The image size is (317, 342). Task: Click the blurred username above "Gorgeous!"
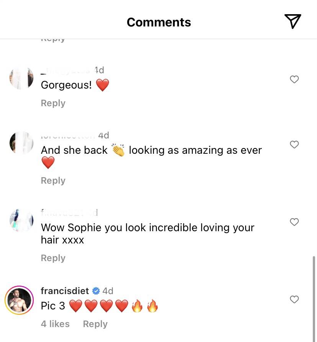click(65, 71)
